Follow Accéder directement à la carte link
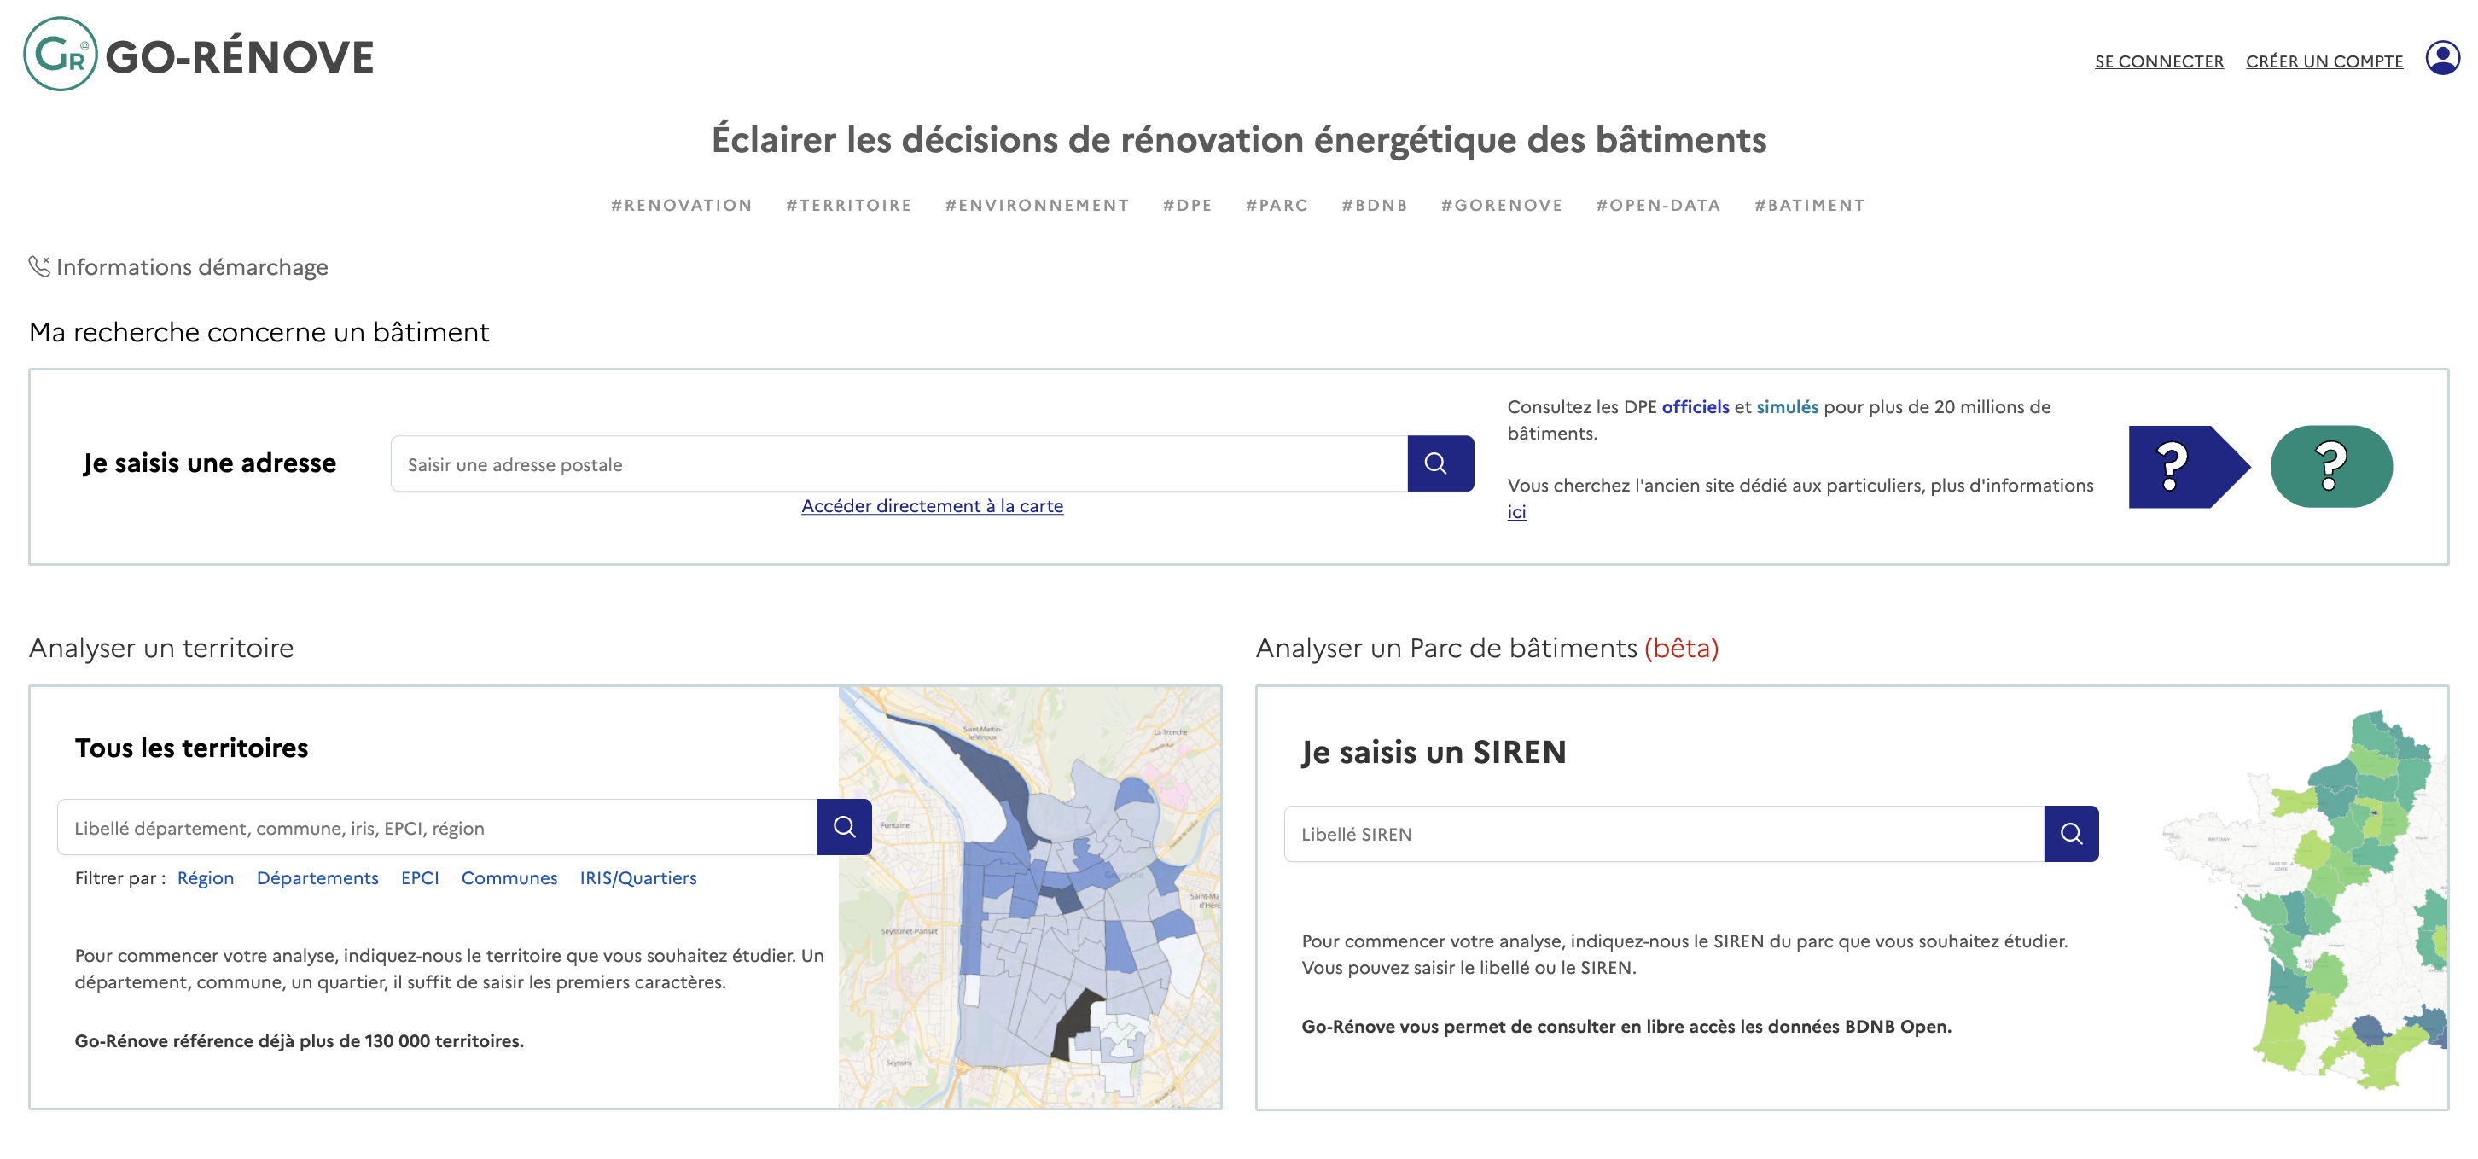The width and height of the screenshot is (2478, 1159). tap(931, 506)
